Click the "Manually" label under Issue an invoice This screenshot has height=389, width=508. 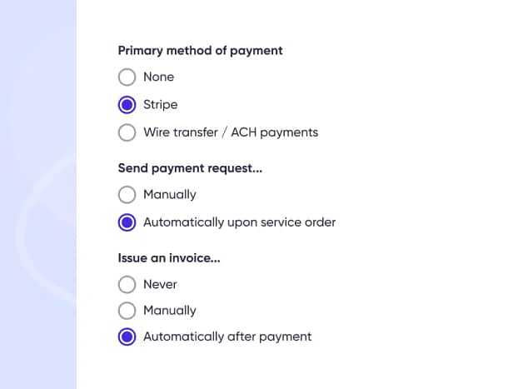[x=170, y=311]
